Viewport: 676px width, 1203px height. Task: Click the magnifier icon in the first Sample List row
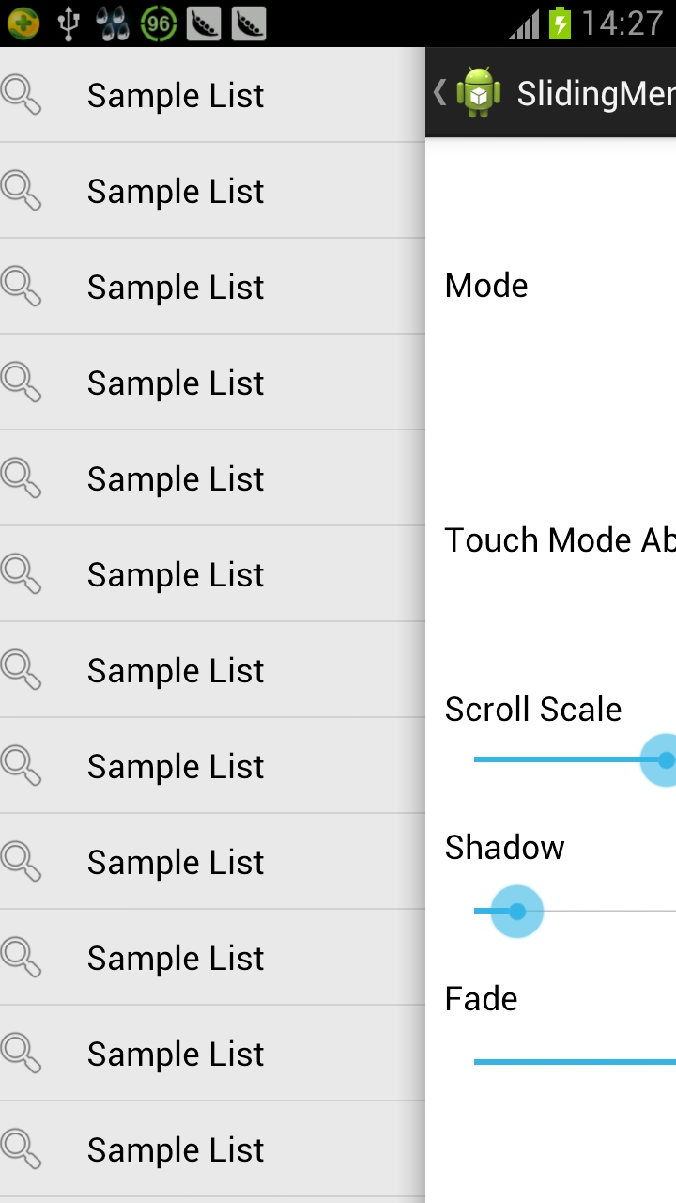[x=21, y=95]
